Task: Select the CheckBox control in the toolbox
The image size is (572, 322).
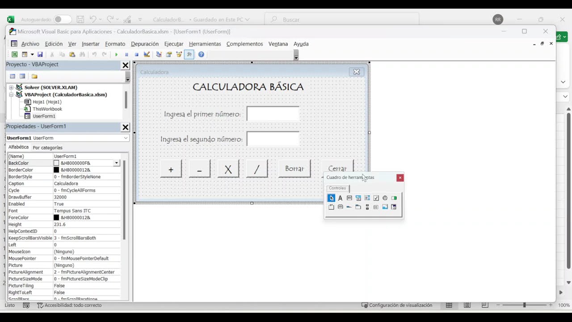Action: (376, 198)
